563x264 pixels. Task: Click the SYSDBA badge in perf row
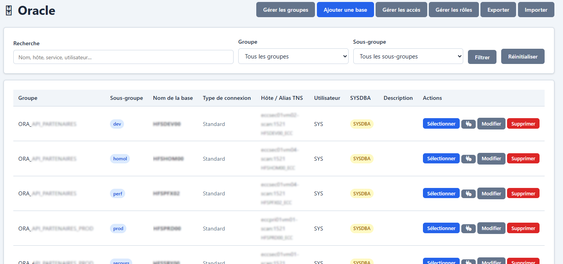pos(362,193)
